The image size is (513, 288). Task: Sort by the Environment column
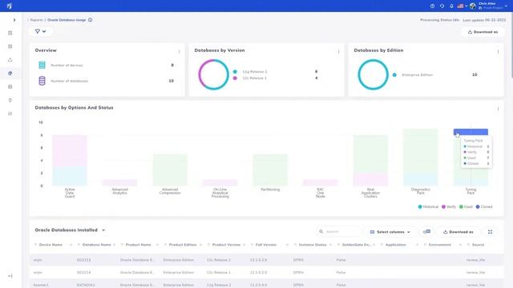(x=440, y=245)
